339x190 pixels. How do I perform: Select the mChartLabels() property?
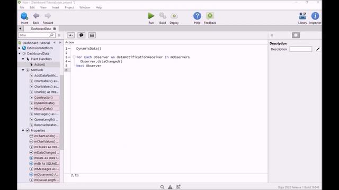tap(46, 136)
